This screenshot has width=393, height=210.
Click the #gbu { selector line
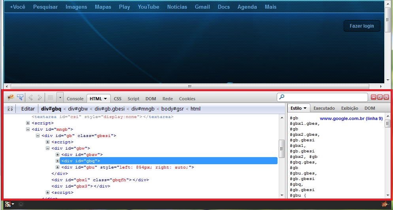298,195
